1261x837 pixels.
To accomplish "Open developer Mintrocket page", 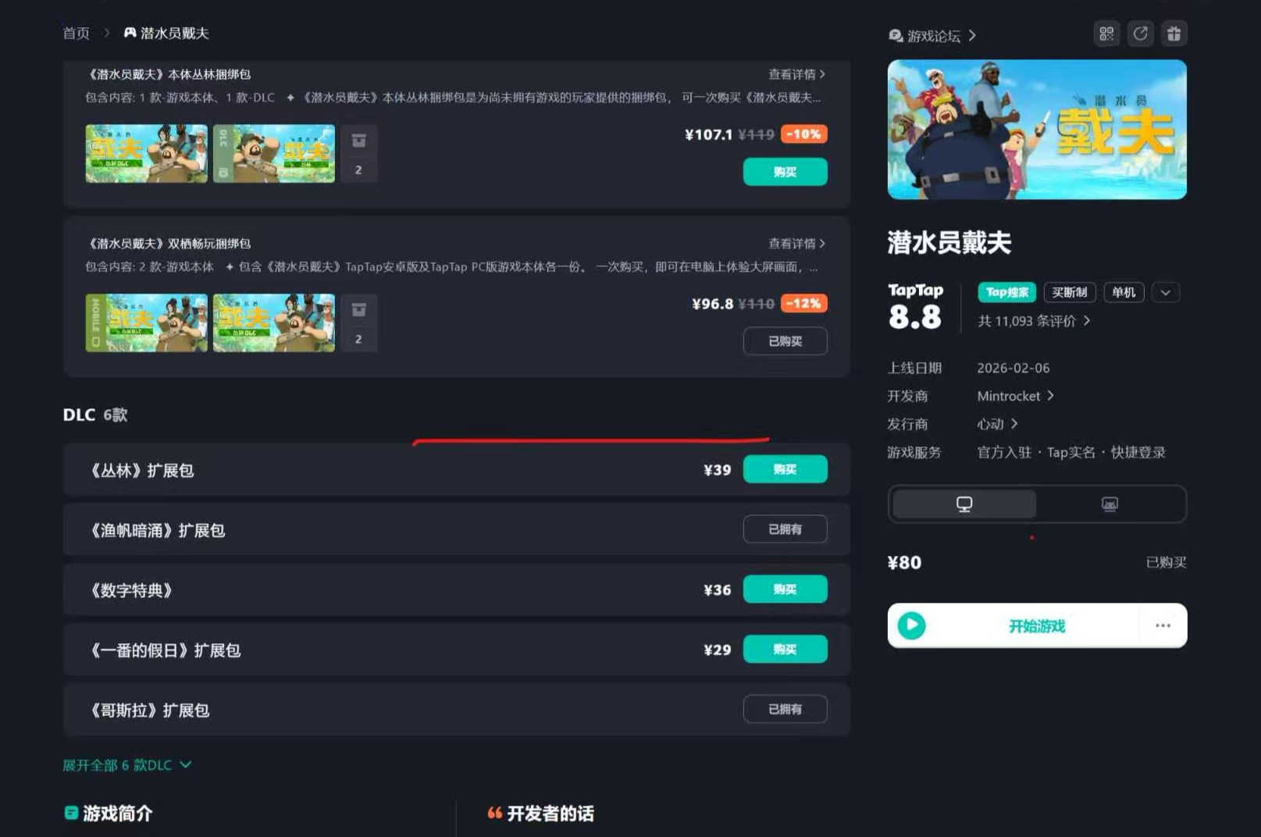I will click(1015, 396).
